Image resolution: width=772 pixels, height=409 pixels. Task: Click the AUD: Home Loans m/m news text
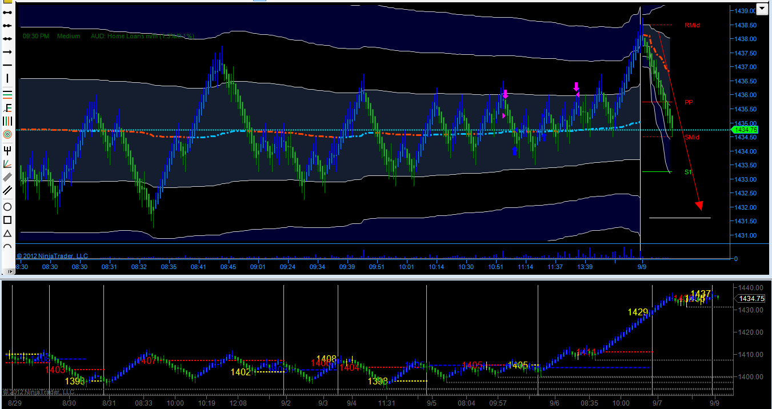tap(142, 36)
